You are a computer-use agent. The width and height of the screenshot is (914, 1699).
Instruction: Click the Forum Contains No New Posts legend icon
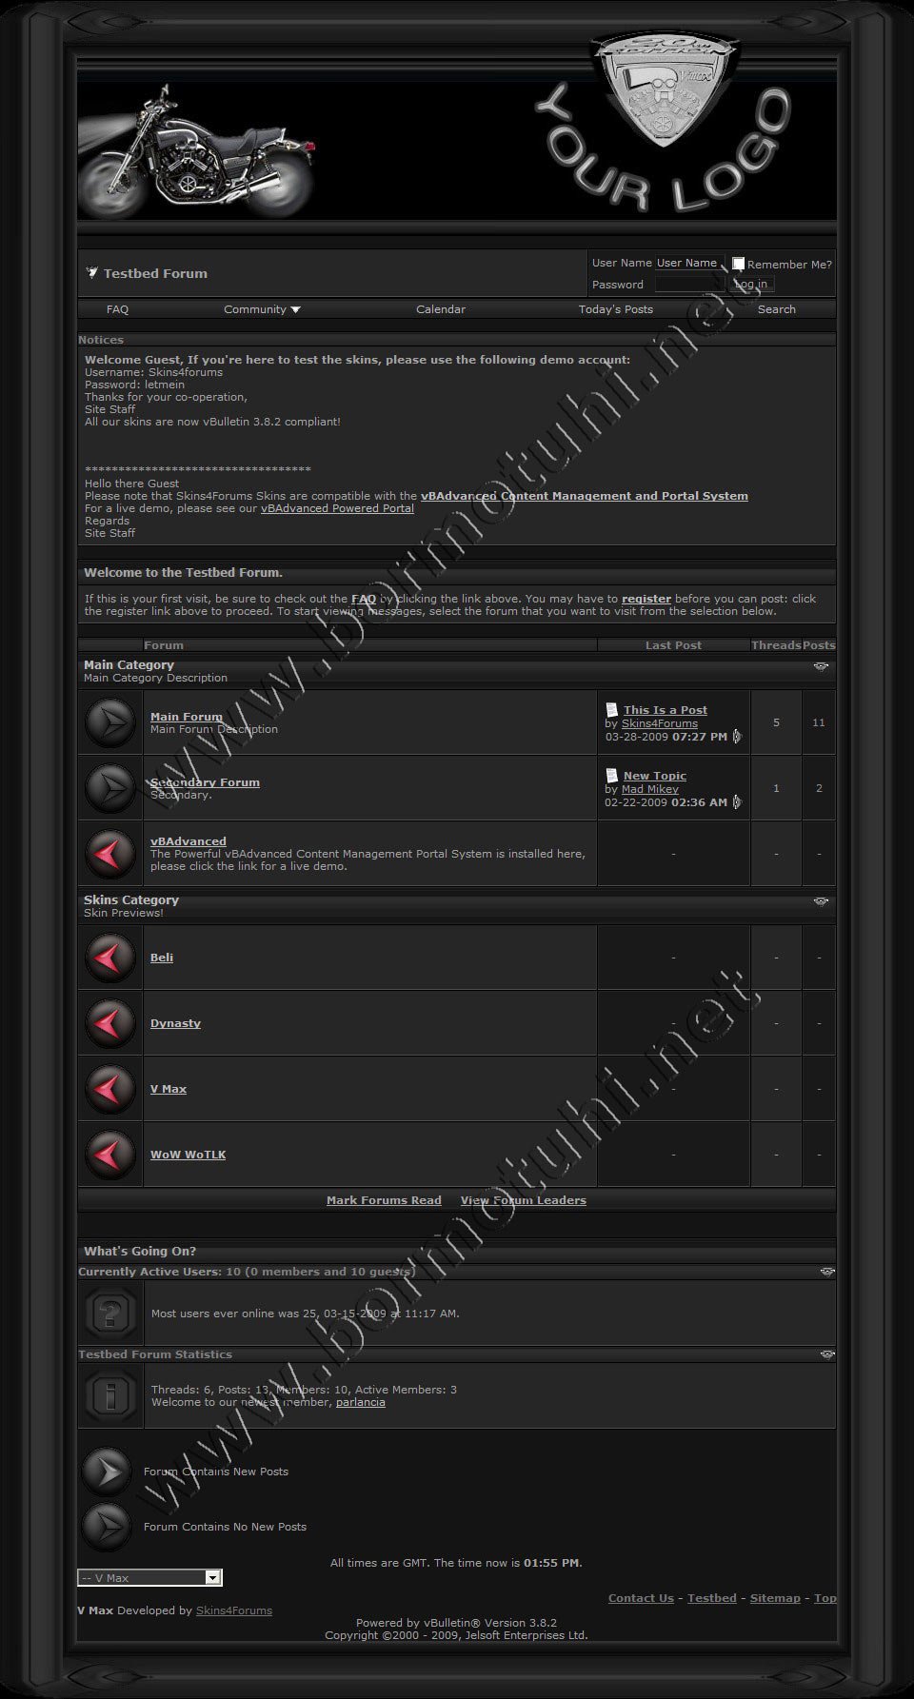pos(106,1527)
